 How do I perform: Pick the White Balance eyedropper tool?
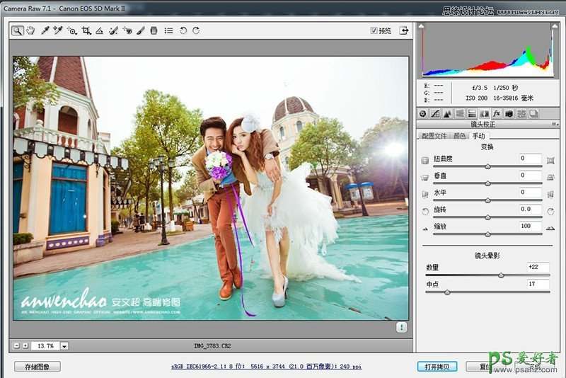[x=45, y=30]
